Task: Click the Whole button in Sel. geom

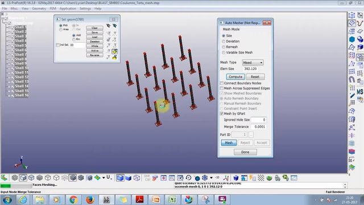Action: [x=94, y=46]
